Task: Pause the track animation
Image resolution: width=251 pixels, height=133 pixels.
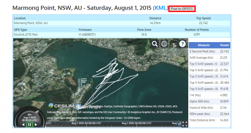Action: tap(29, 124)
